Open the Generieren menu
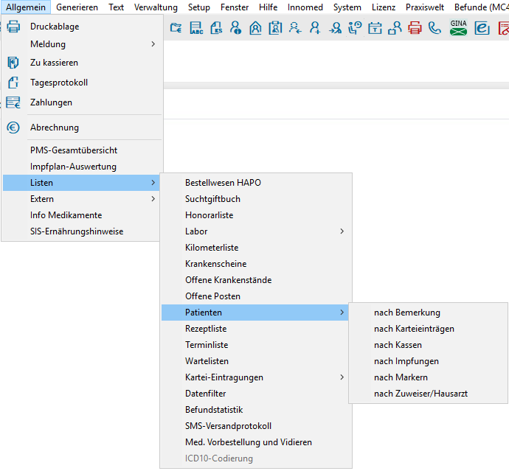This screenshot has height=471, width=509. tap(77, 7)
